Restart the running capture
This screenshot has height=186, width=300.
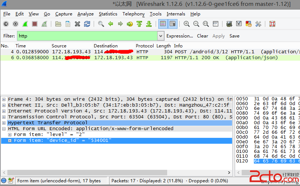pyautogui.click(x=44, y=24)
